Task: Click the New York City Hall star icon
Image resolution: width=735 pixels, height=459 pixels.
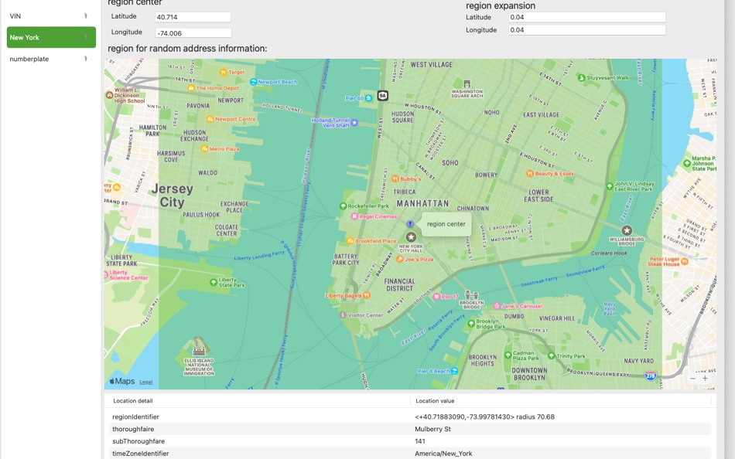Action: (x=411, y=237)
